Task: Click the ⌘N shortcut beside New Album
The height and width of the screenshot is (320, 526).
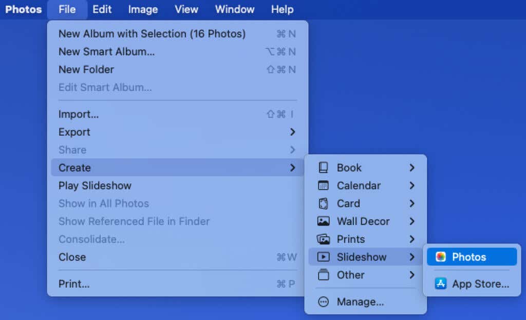Action: click(x=286, y=33)
